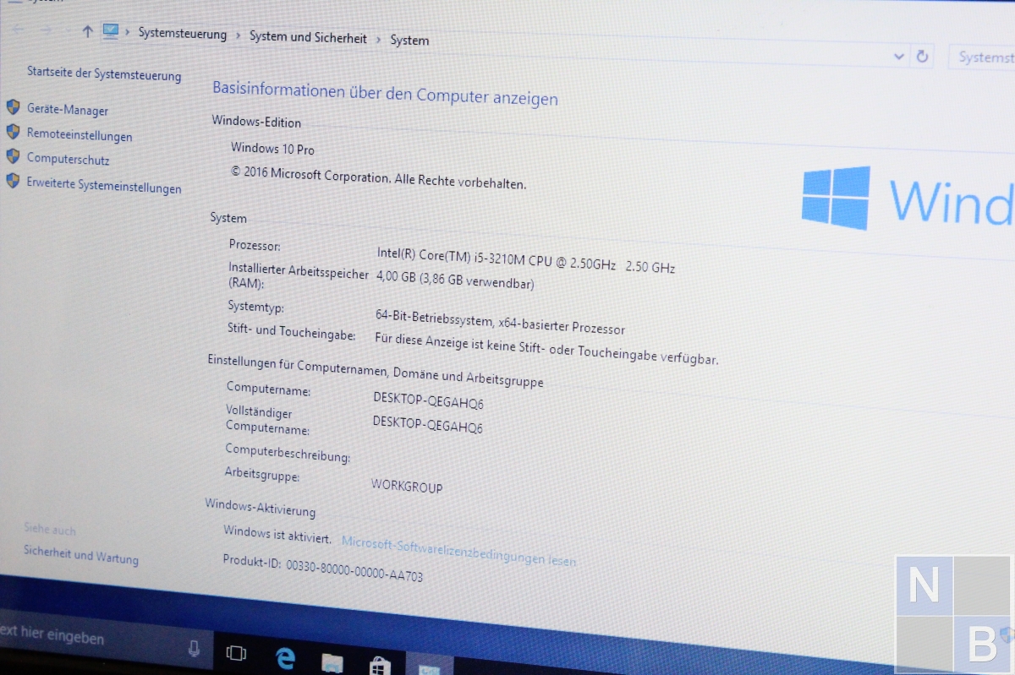
Task: Click the Windows 10 Pro edition text
Action: (272, 149)
